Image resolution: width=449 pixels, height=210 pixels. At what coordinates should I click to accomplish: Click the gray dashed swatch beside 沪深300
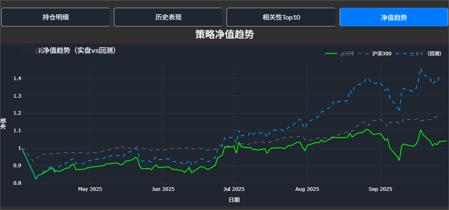[364, 53]
